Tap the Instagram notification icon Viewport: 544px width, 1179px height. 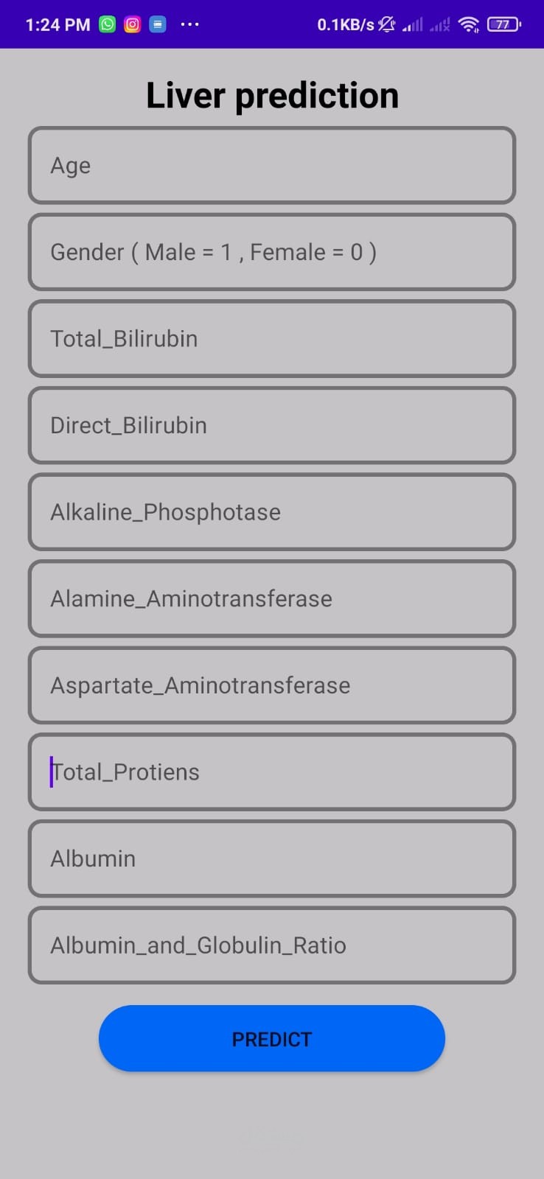tap(133, 24)
